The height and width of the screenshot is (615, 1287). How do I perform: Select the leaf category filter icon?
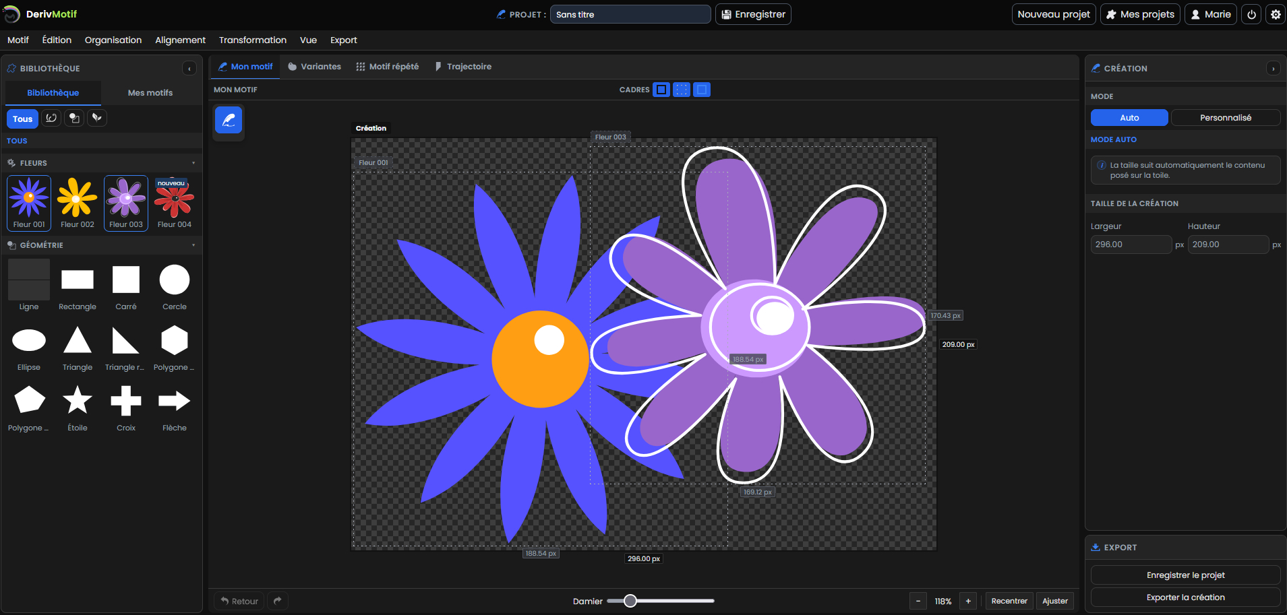click(97, 118)
